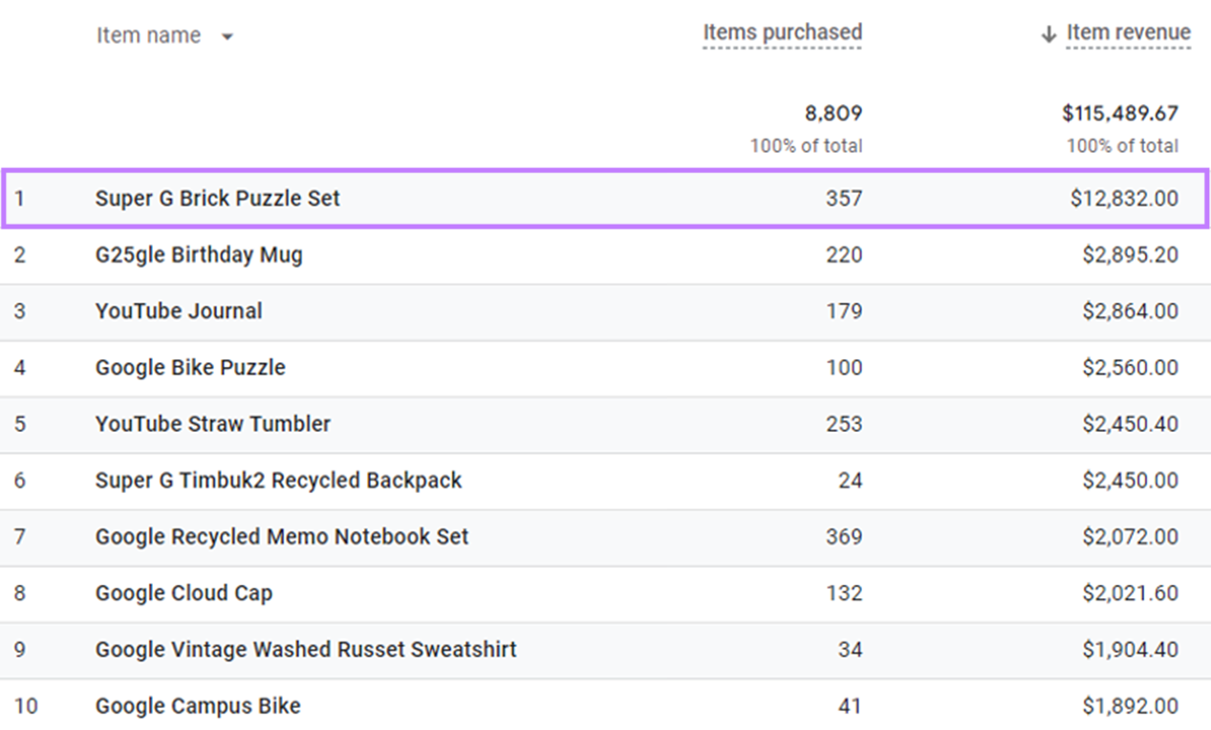
Task: Select the YouTube Journal row
Action: (178, 311)
